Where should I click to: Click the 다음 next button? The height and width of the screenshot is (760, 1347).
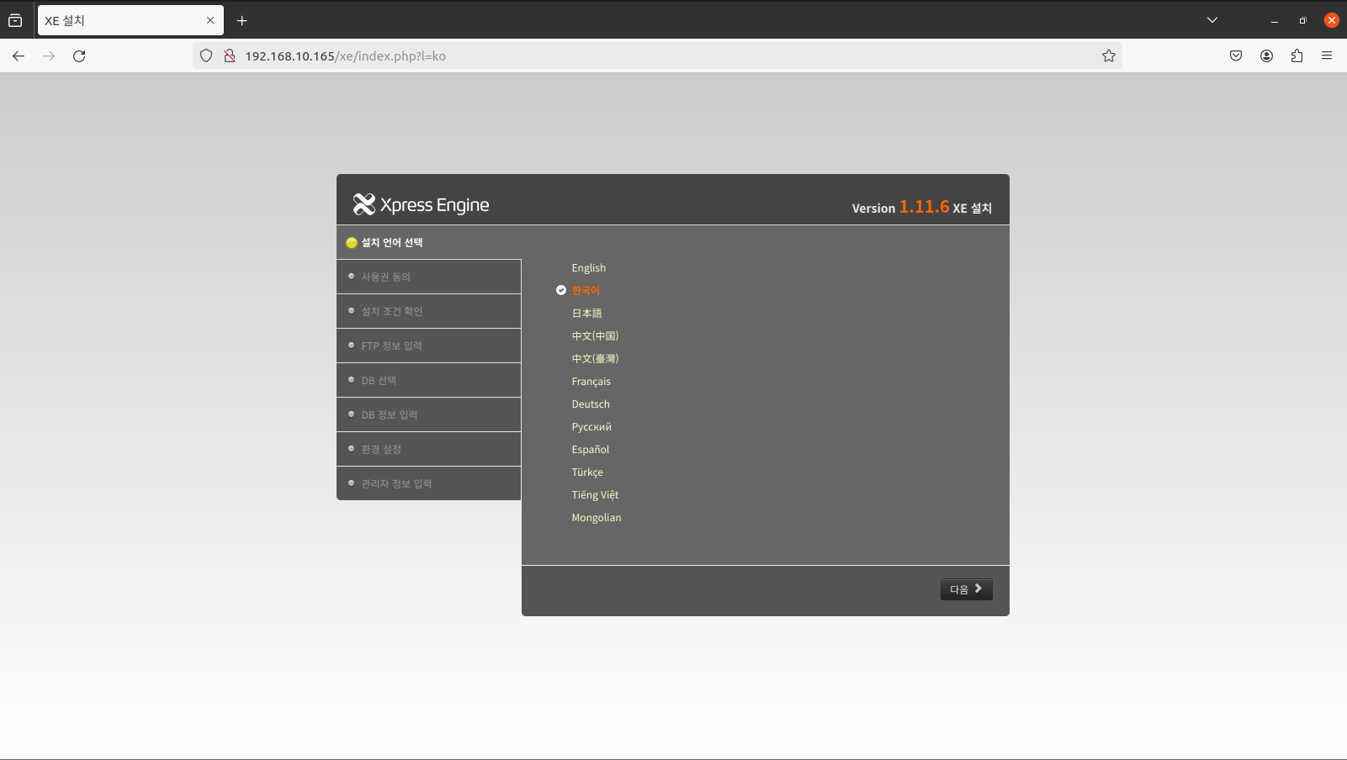coord(966,589)
